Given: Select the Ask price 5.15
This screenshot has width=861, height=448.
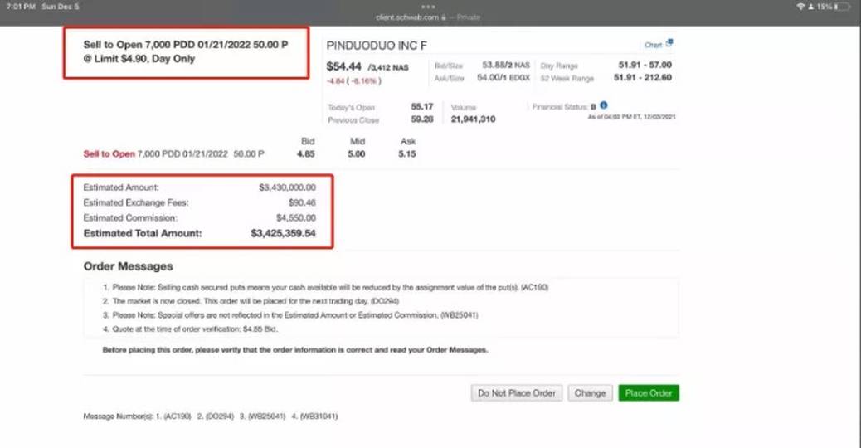Looking at the screenshot, I should point(406,154).
